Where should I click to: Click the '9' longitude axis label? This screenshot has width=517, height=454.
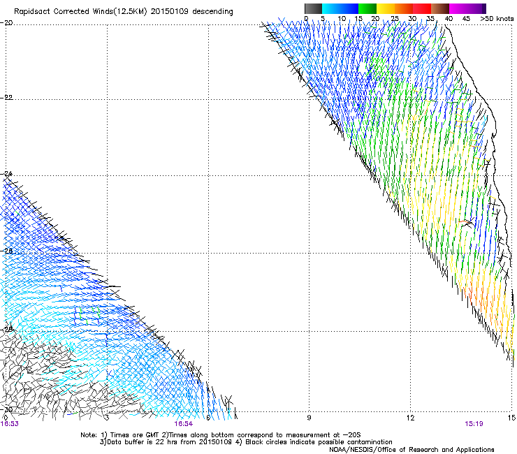[x=309, y=418]
